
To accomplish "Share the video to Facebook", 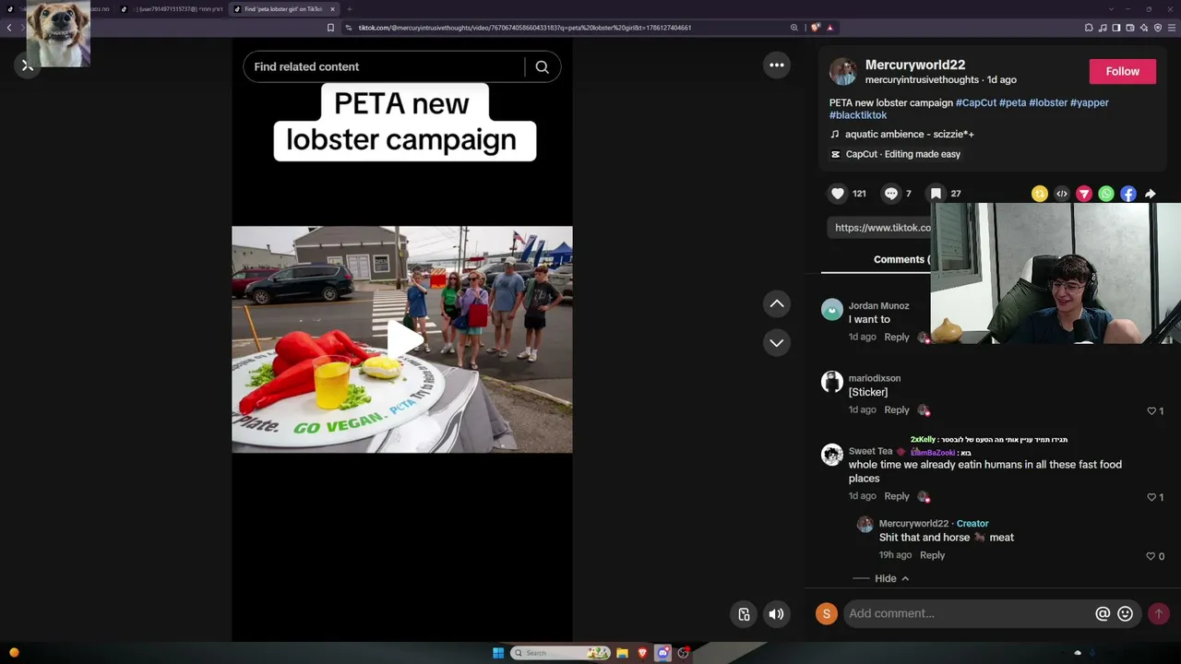I will coord(1128,194).
